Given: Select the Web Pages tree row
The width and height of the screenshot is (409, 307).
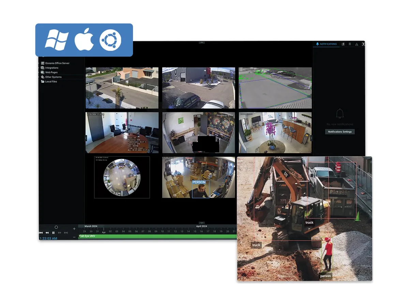Looking at the screenshot, I should tap(62, 72).
